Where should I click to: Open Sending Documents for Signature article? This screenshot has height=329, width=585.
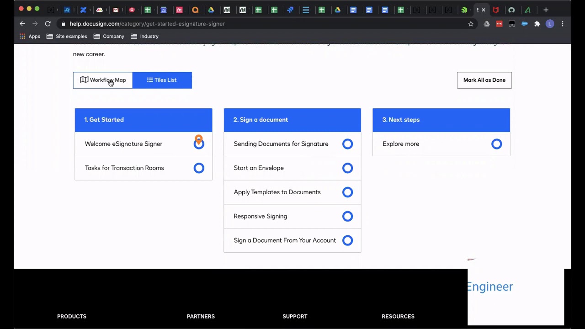click(281, 144)
